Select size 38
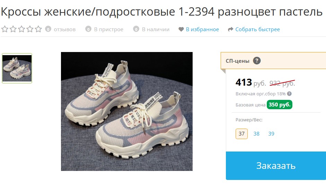This screenshot has height=190, width=326. click(x=256, y=133)
